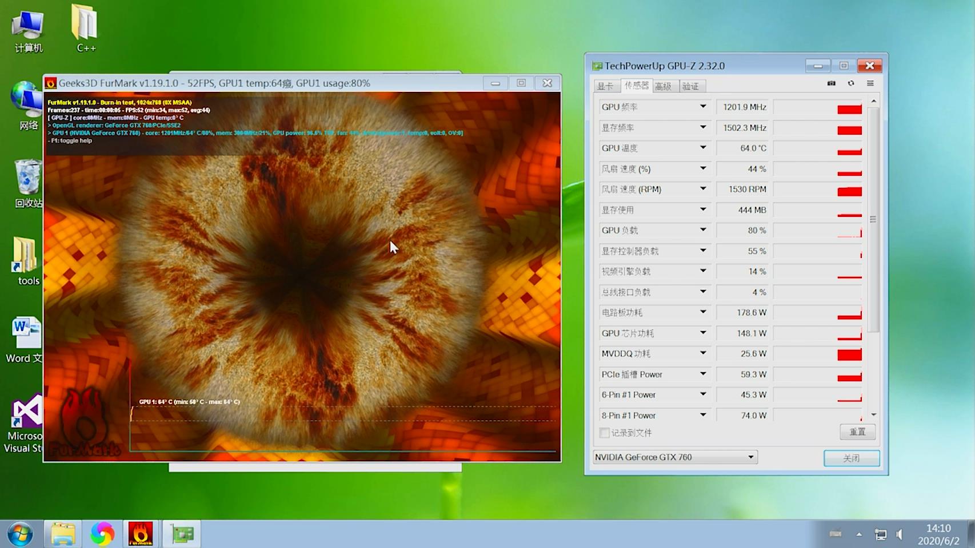The width and height of the screenshot is (975, 548).
Task: Open the NVIDIA GeForce GTX 760 device dropdown
Action: pos(750,457)
